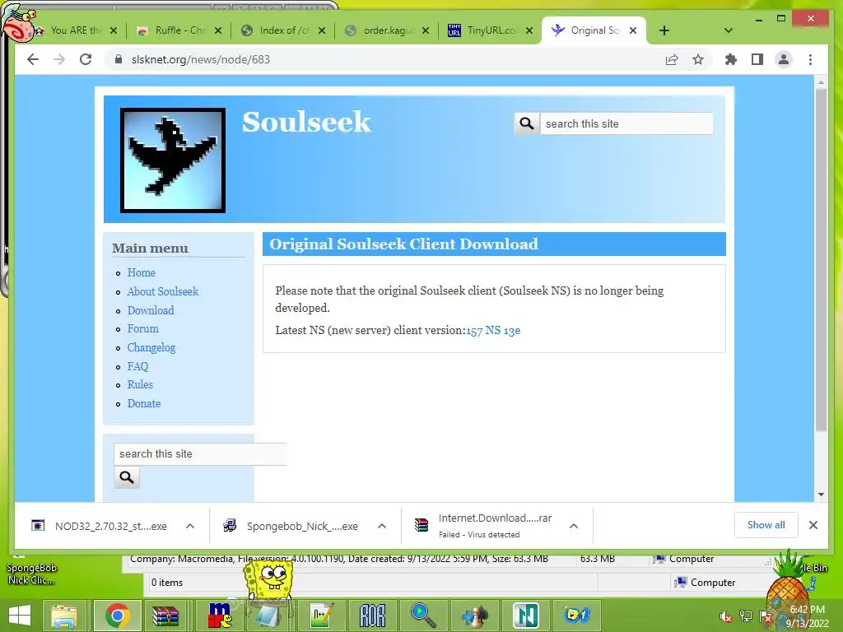
Task: Click the sidebar 'search this site' field
Action: [x=200, y=454]
